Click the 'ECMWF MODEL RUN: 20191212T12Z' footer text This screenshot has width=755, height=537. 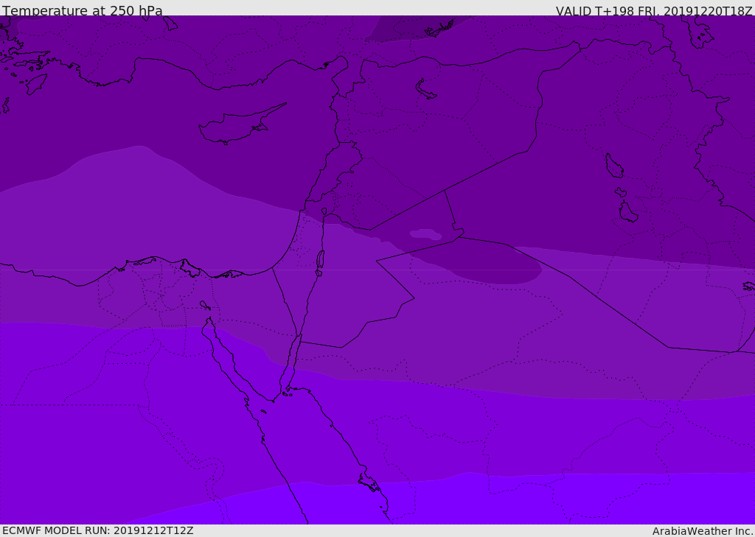click(x=98, y=530)
